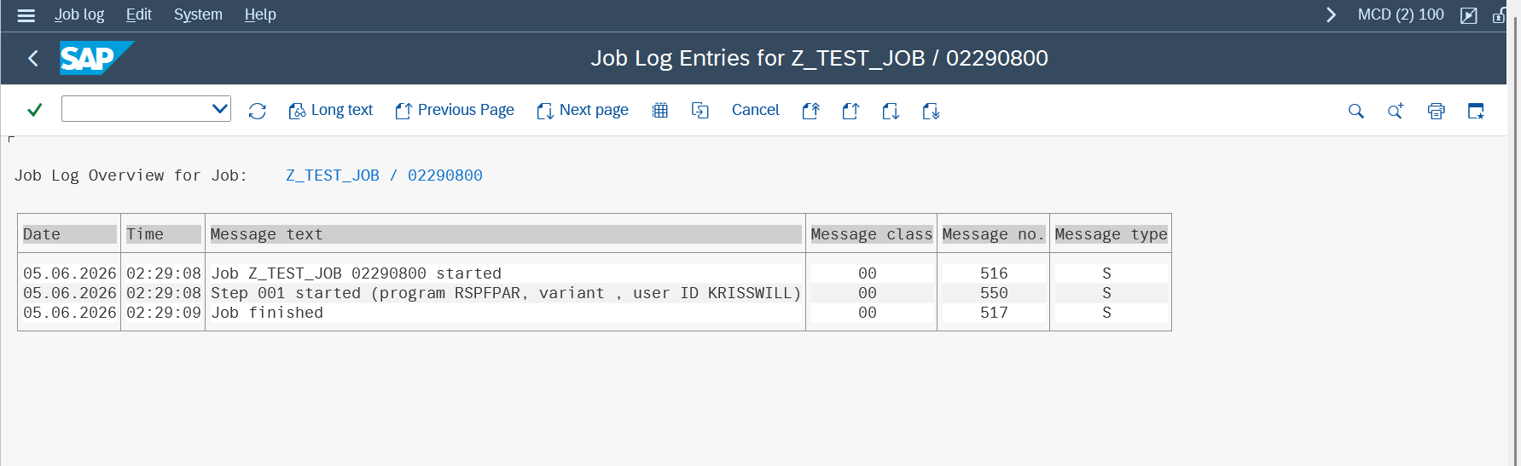1521x466 pixels.
Task: Click message class 00 in row 550
Action: click(x=868, y=293)
